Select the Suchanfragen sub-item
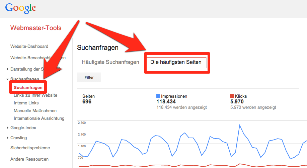This screenshot has width=307, height=168. [28, 88]
